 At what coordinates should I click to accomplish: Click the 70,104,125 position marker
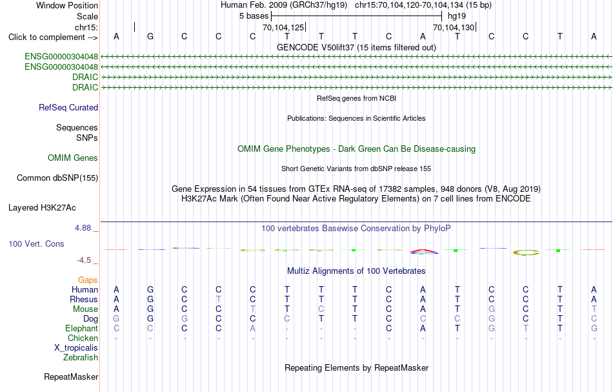point(283,27)
